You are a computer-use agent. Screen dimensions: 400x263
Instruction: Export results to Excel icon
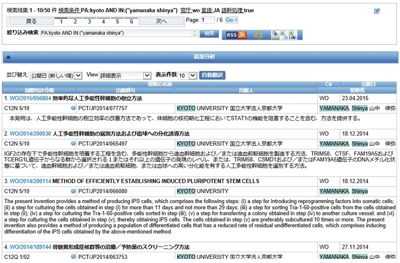tap(282, 35)
